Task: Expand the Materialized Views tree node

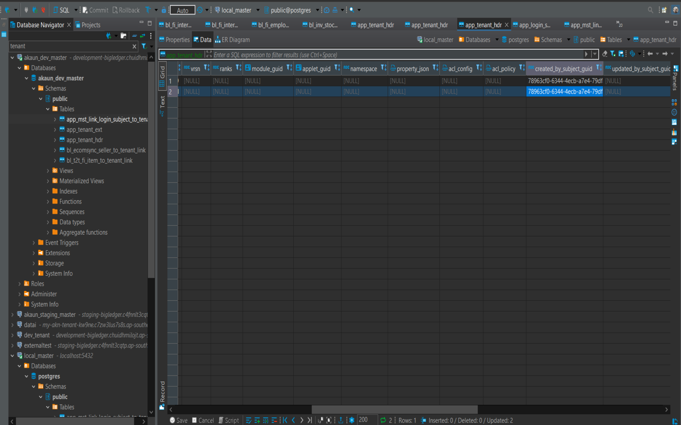Action: (x=48, y=181)
